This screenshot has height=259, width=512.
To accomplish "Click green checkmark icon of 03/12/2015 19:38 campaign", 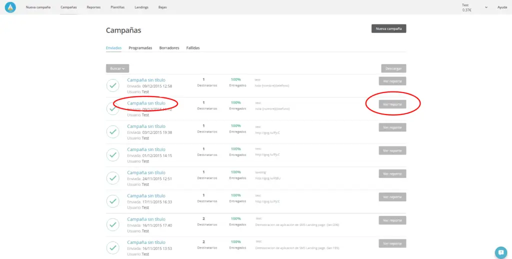I will 113,132.
